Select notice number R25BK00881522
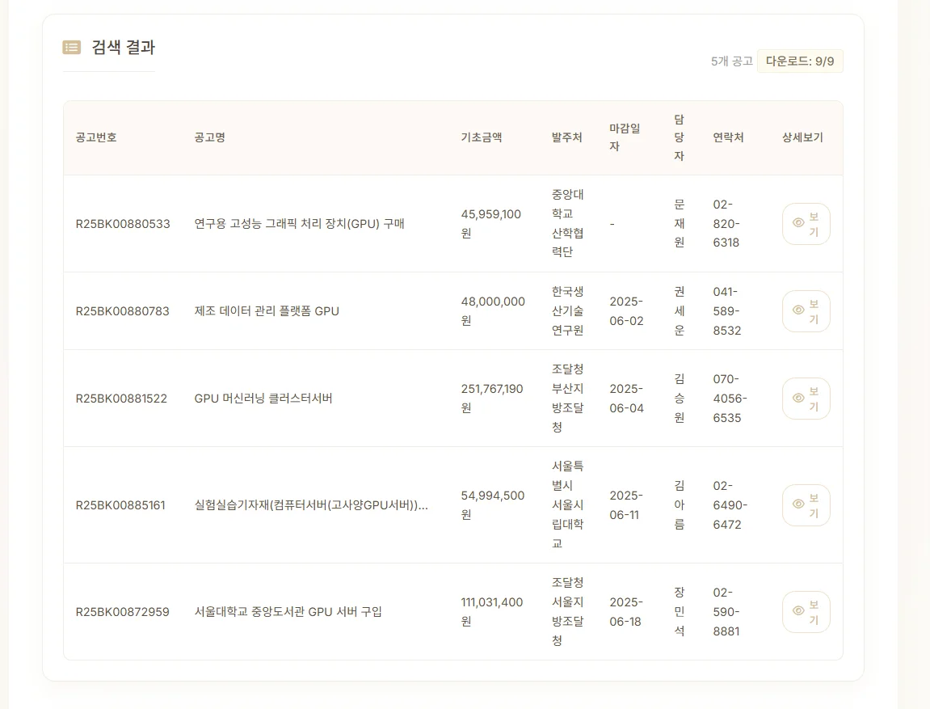 click(121, 398)
